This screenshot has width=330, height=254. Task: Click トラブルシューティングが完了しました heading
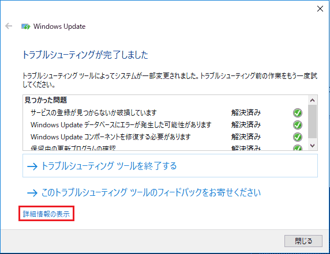pyautogui.click(x=85, y=55)
